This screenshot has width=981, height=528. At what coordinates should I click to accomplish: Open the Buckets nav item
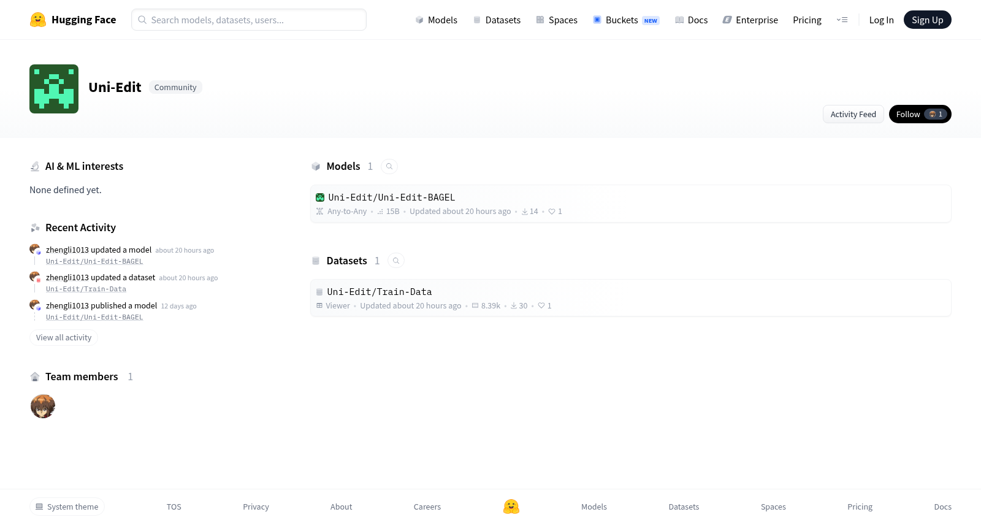pos(626,20)
